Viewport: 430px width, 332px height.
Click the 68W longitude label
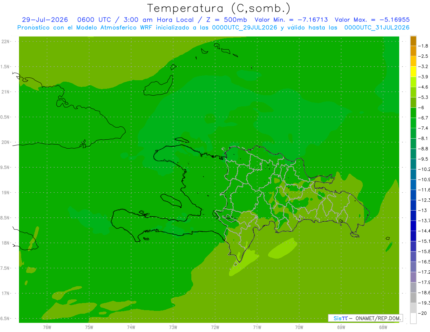(383, 327)
